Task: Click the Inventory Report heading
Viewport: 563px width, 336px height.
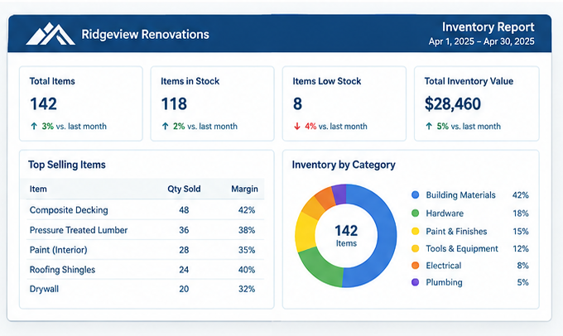Action: pos(488,27)
